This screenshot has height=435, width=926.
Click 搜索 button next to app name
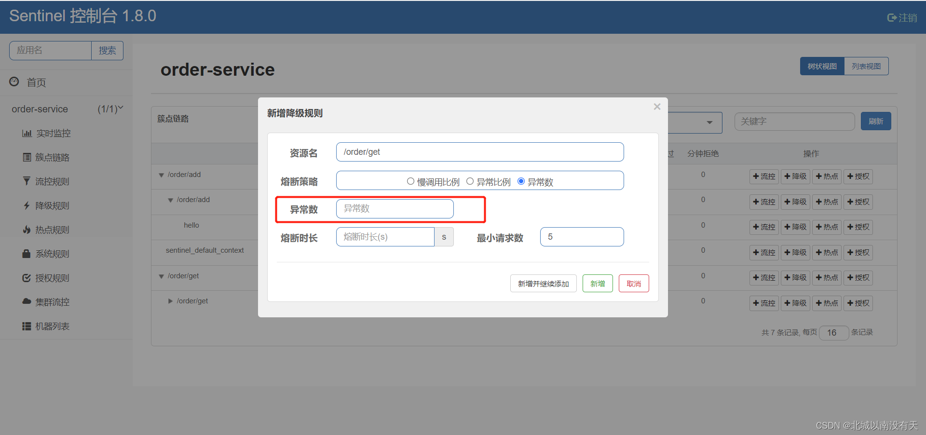pos(107,51)
